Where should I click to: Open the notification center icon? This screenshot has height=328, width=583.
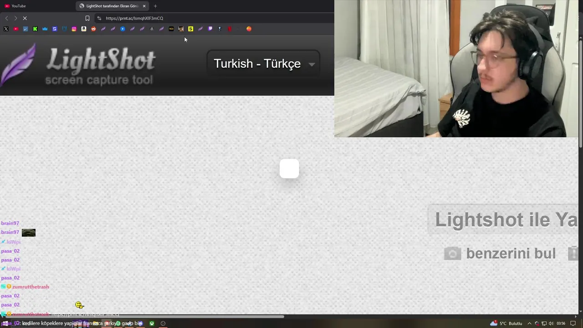click(x=573, y=323)
